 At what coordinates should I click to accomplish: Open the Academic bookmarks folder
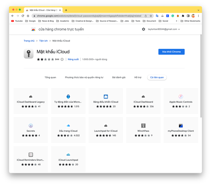[63, 21]
